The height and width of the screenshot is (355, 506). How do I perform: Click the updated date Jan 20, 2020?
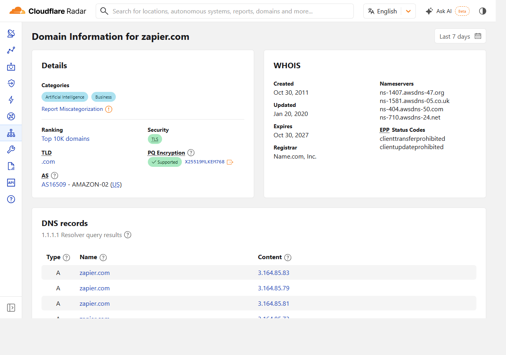tap(291, 114)
